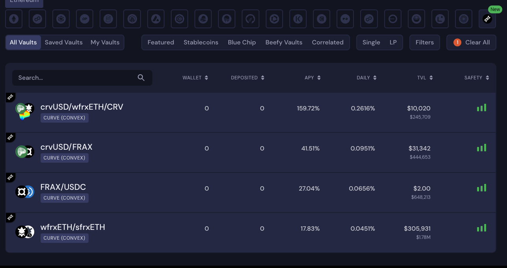The height and width of the screenshot is (268, 507).
Task: Sort vaults by the APY column
Action: pos(313,78)
